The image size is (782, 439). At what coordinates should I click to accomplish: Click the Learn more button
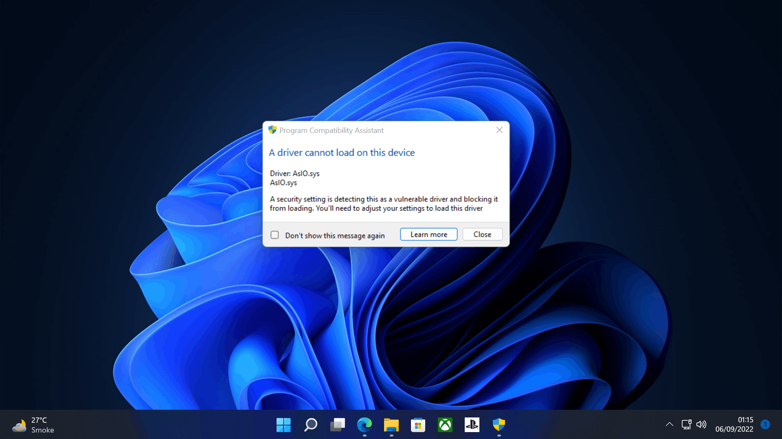tap(428, 235)
